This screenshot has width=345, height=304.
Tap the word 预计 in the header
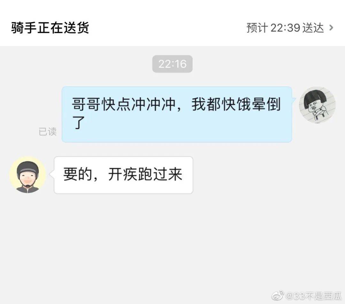click(257, 28)
